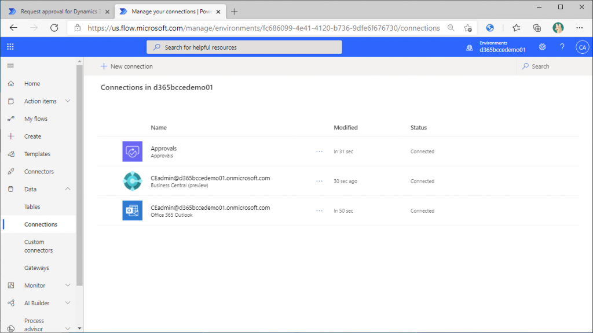The image size is (593, 333).
Task: Click the Environments picker icon
Action: [469, 47]
